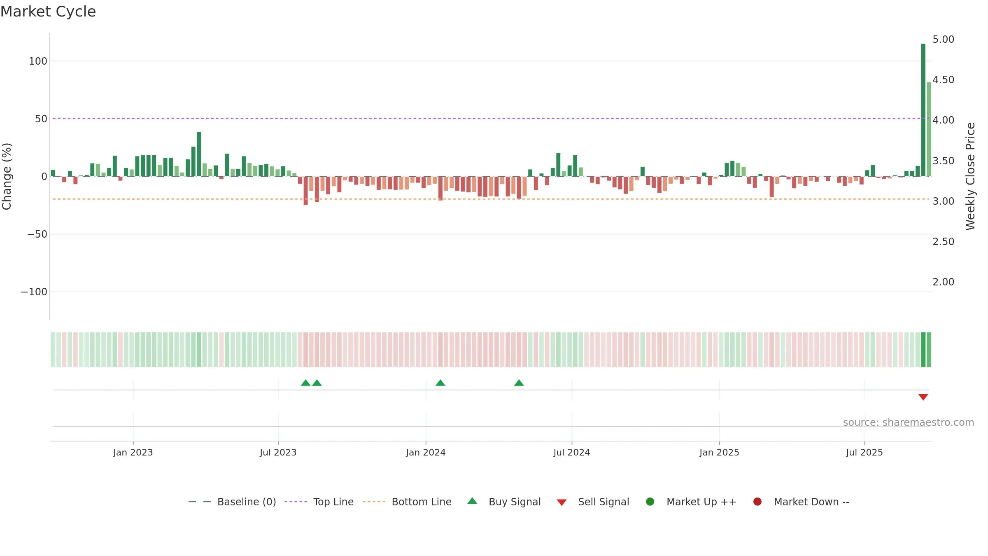Viewport: 988px width, 556px height.
Task: Click the 2.50 price axis tick
Action: 944,242
